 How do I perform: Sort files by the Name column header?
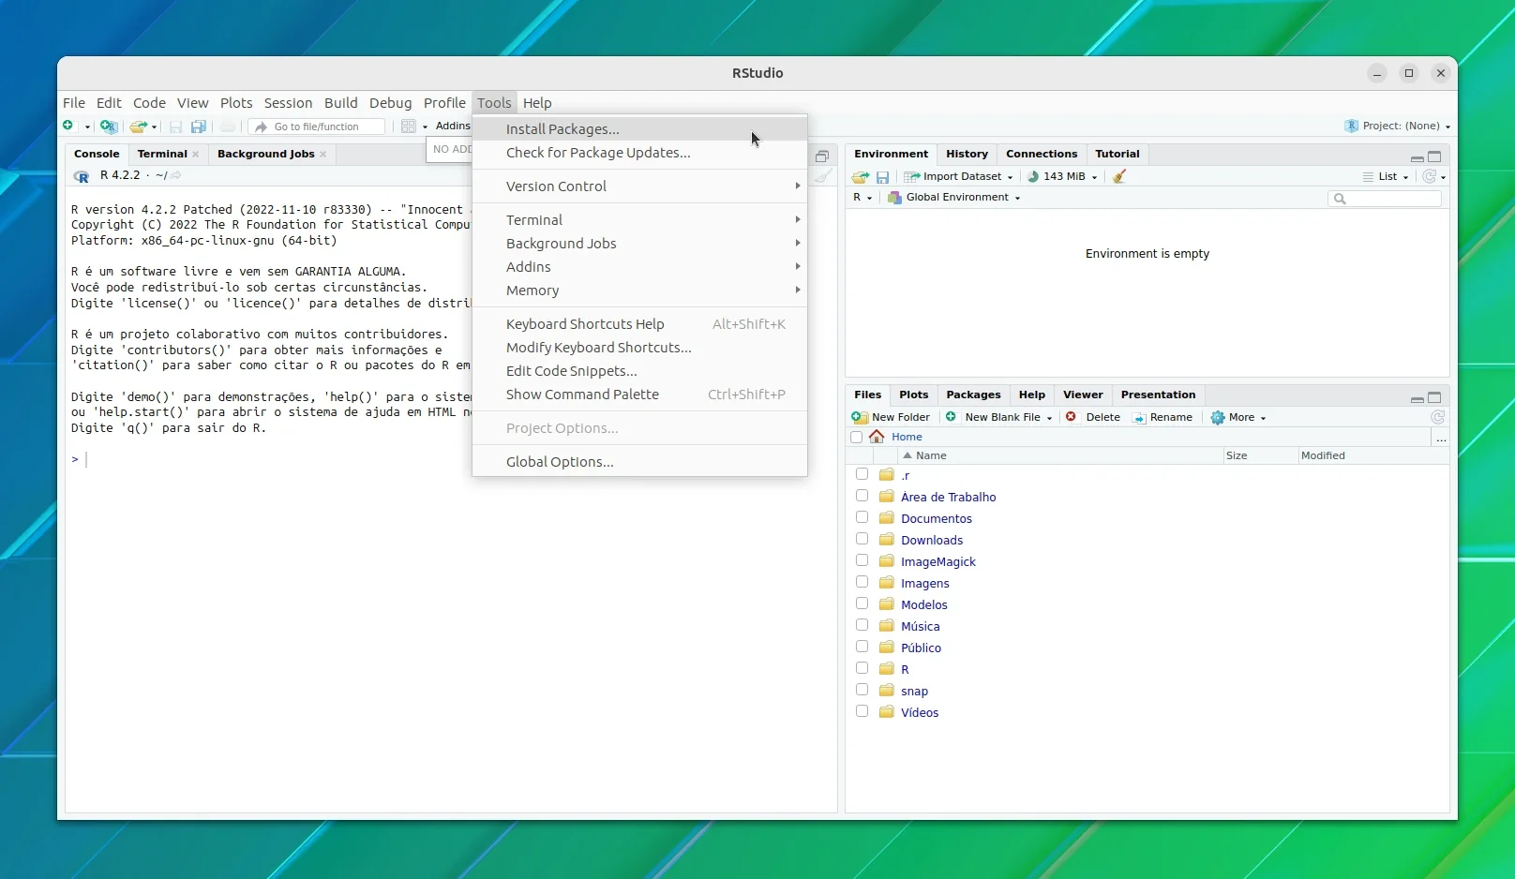coord(1059,455)
